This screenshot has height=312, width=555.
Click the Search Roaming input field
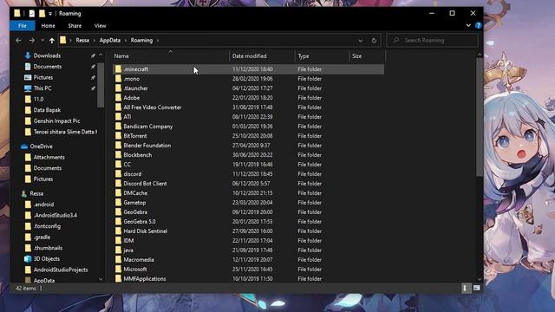(x=432, y=41)
